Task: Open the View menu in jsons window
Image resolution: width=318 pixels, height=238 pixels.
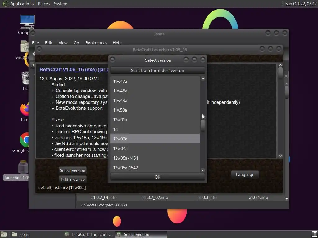Action: [63, 43]
